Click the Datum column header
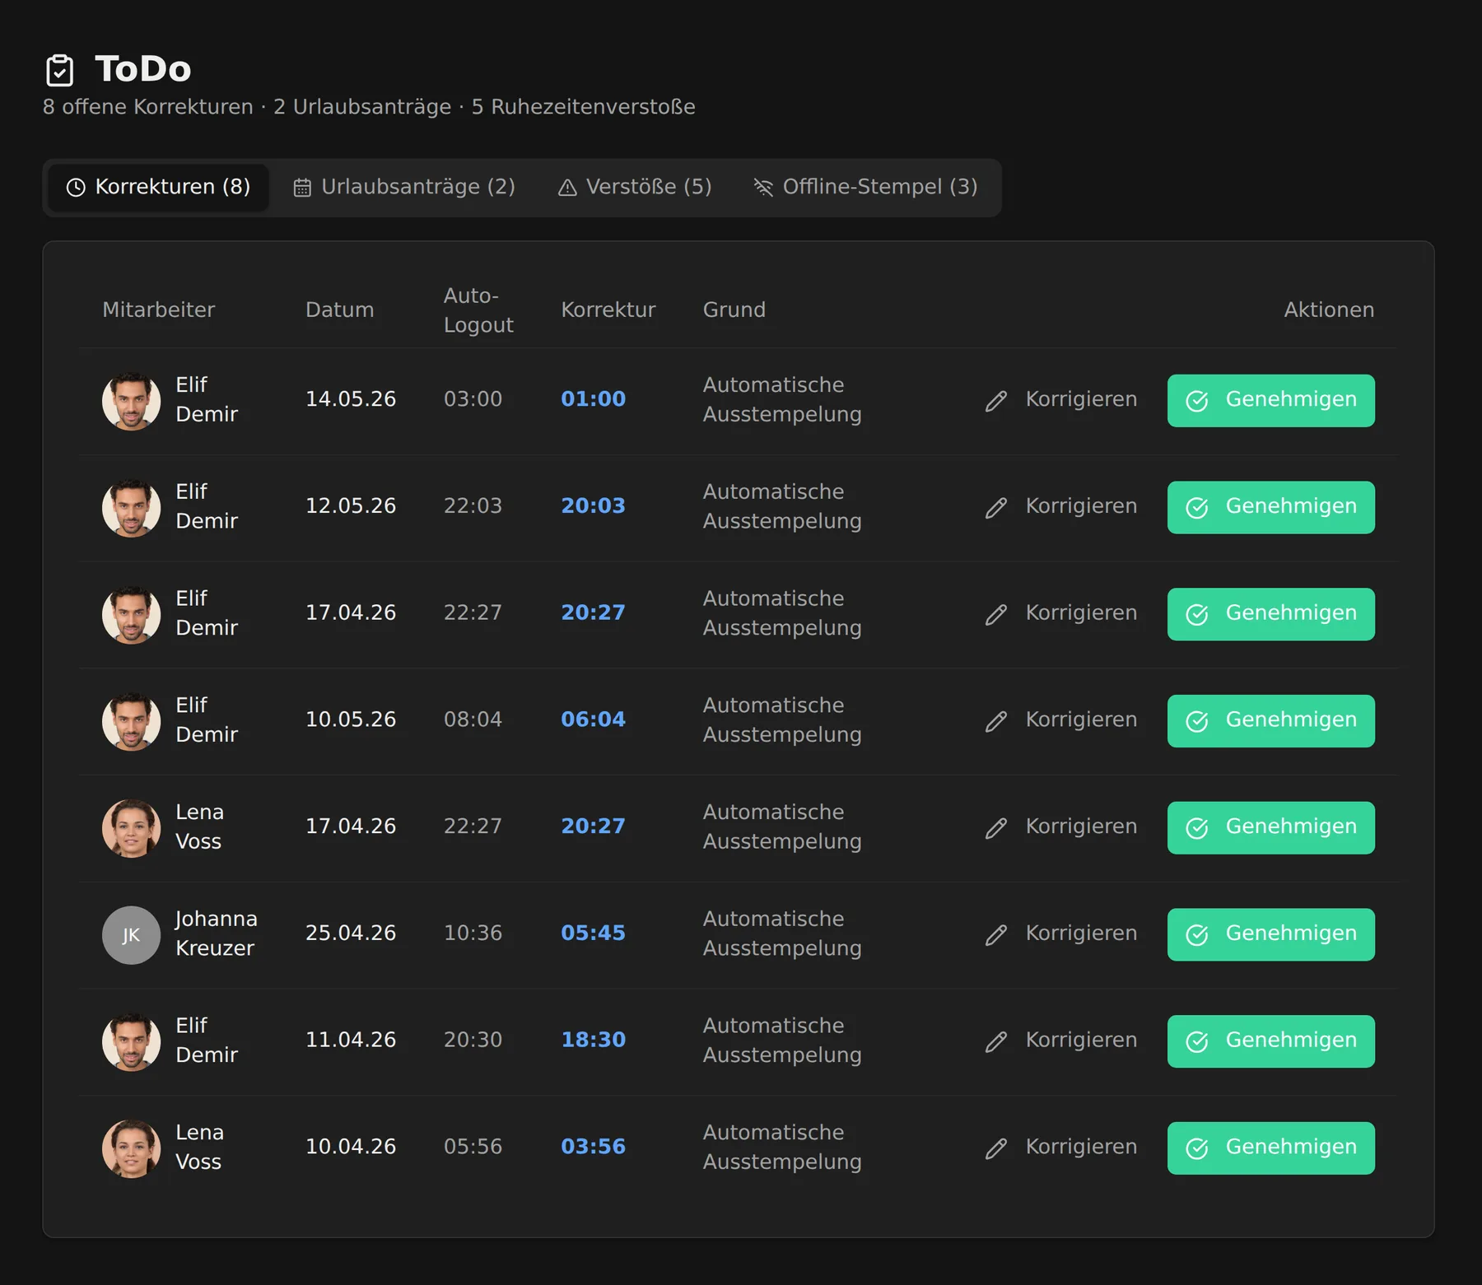Image resolution: width=1482 pixels, height=1285 pixels. click(339, 310)
